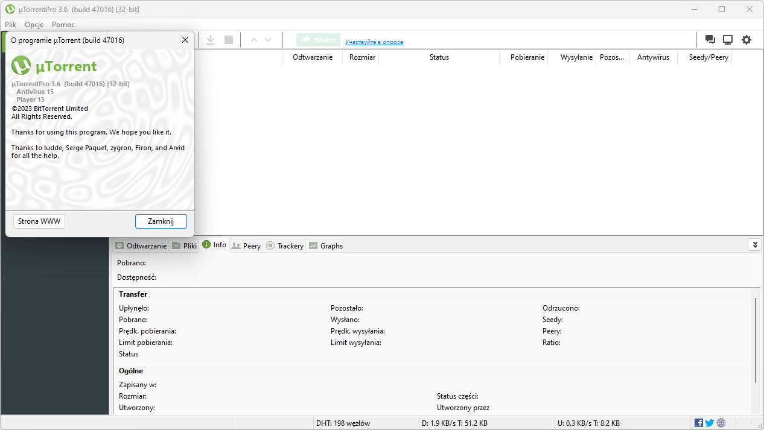Click the move down queue arrow
Screen dimensions: 764x430
(x=268, y=40)
